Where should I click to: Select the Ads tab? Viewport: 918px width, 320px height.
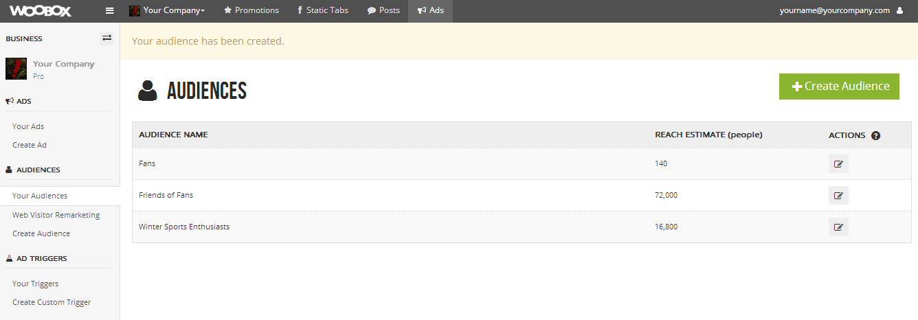pyautogui.click(x=430, y=11)
